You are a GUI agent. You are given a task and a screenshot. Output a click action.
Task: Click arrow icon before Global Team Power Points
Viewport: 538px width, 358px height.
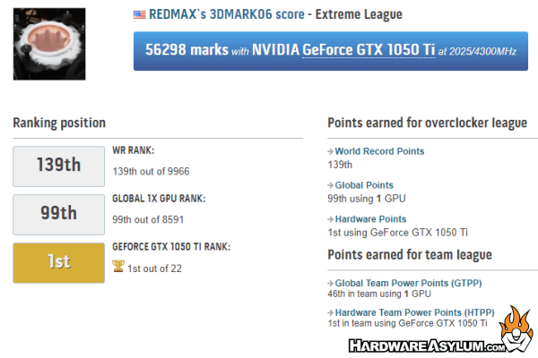(x=330, y=284)
